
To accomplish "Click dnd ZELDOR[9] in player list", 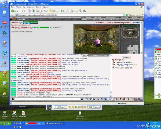I will tap(123, 62).
